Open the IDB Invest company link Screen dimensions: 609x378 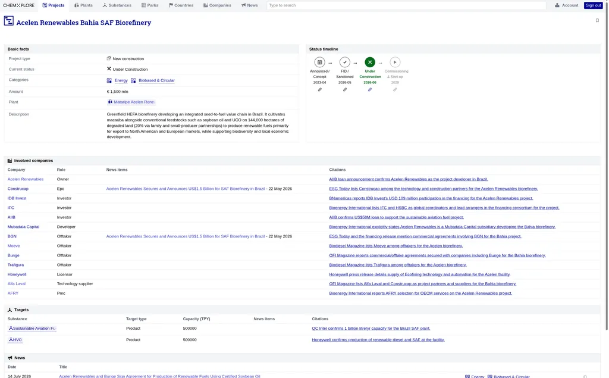[17, 198]
